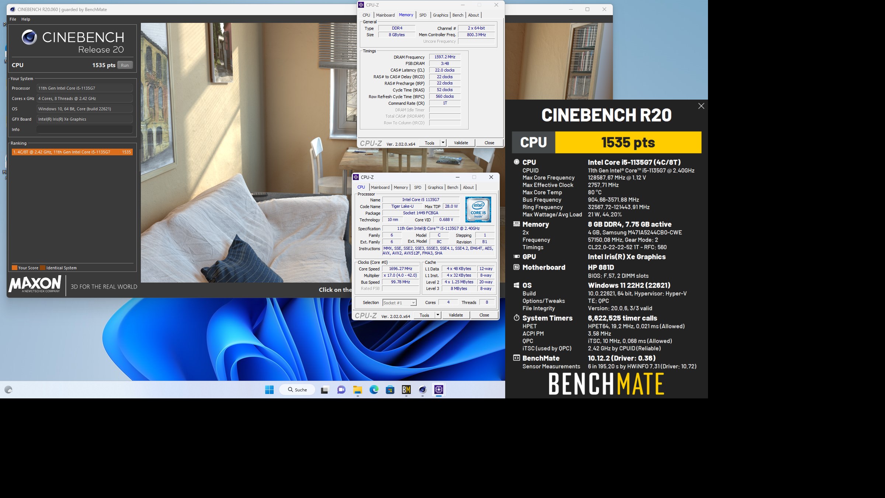Click the 1535 pts yellow score banner
This screenshot has width=885, height=498.
[628, 142]
